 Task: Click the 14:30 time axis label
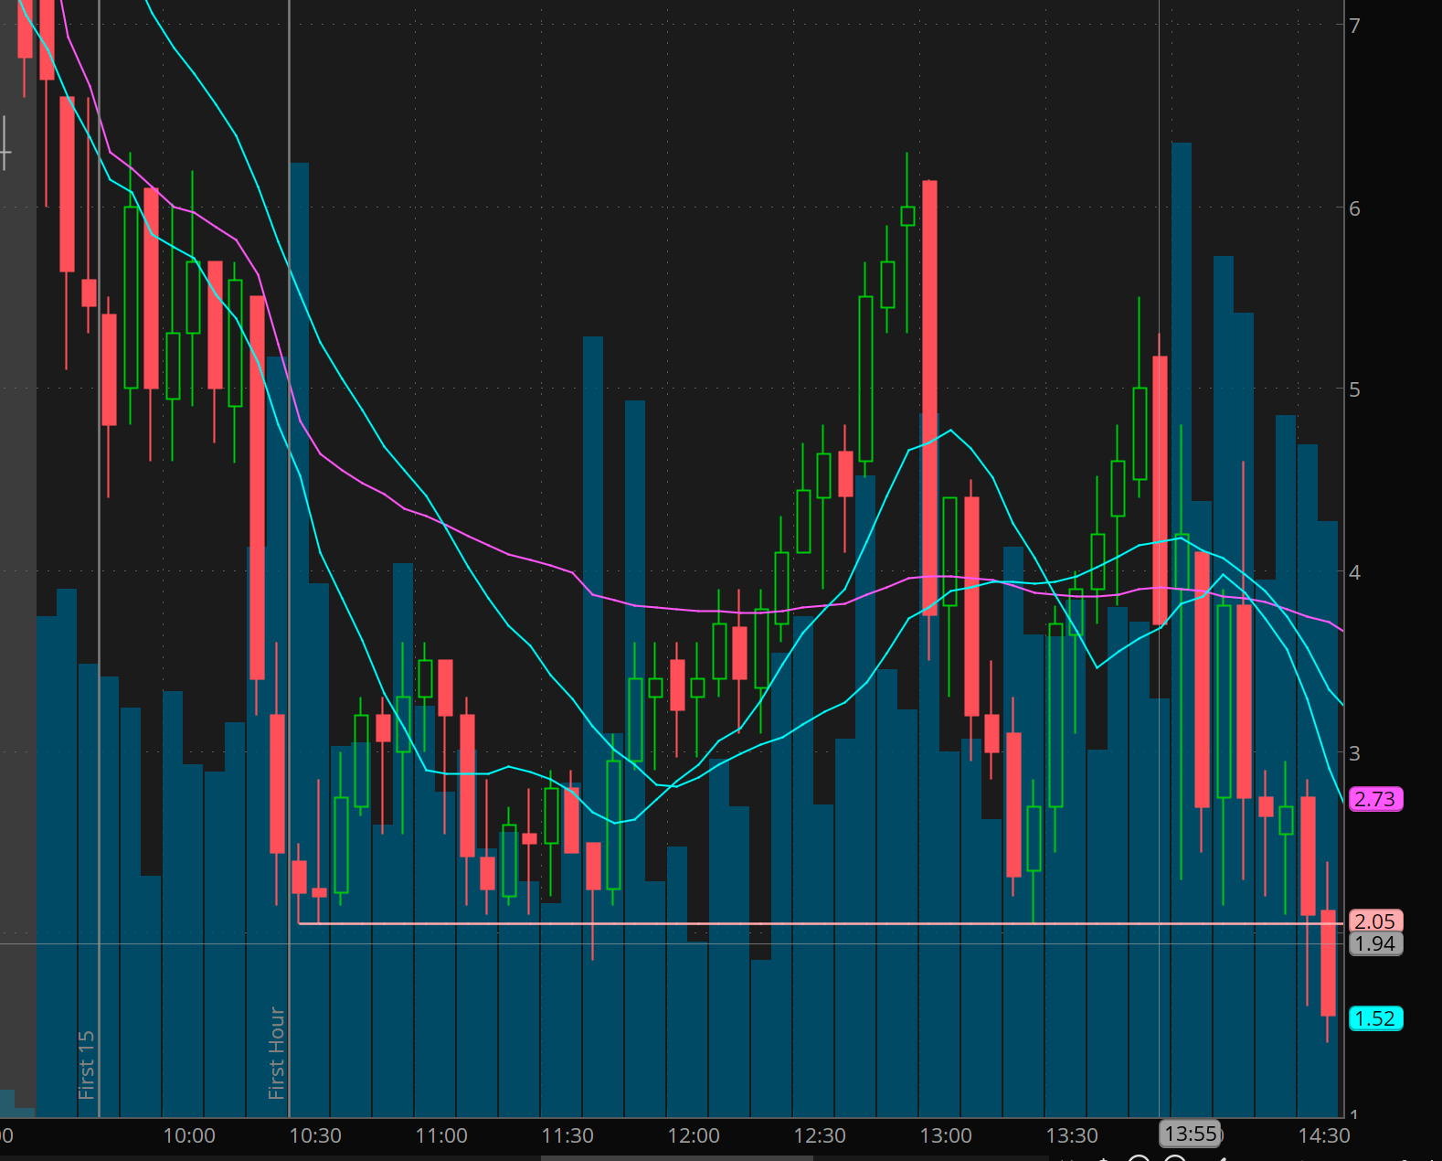click(x=1324, y=1135)
